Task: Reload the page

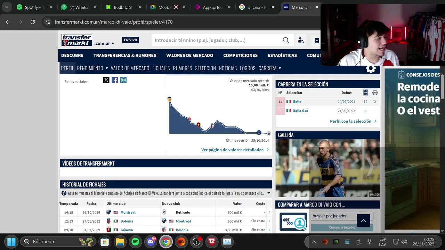Action: (x=33, y=22)
